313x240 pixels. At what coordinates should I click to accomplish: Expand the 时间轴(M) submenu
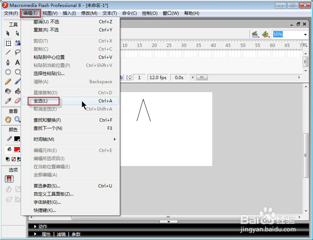point(70,139)
